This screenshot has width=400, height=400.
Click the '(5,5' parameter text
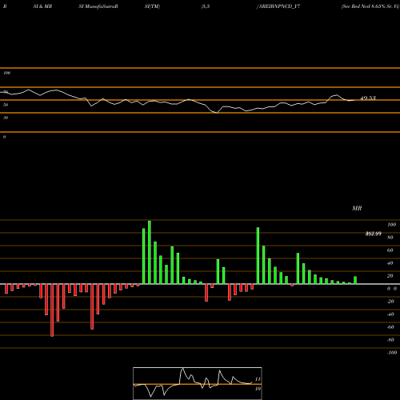coord(206,6)
